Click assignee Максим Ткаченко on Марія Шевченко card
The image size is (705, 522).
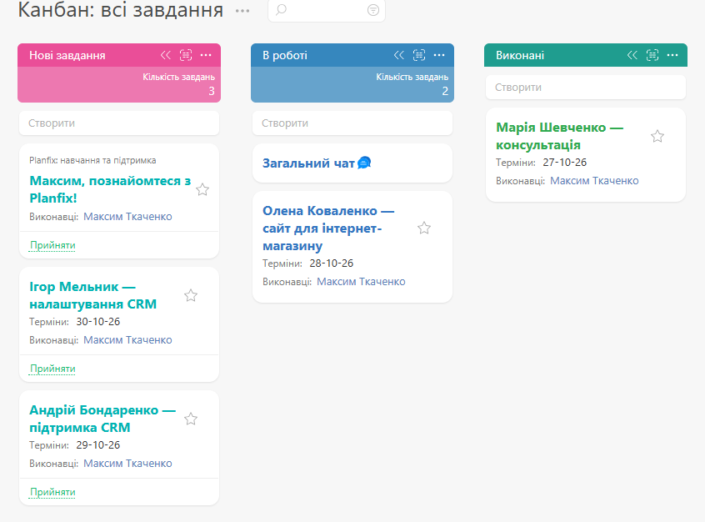pos(594,180)
